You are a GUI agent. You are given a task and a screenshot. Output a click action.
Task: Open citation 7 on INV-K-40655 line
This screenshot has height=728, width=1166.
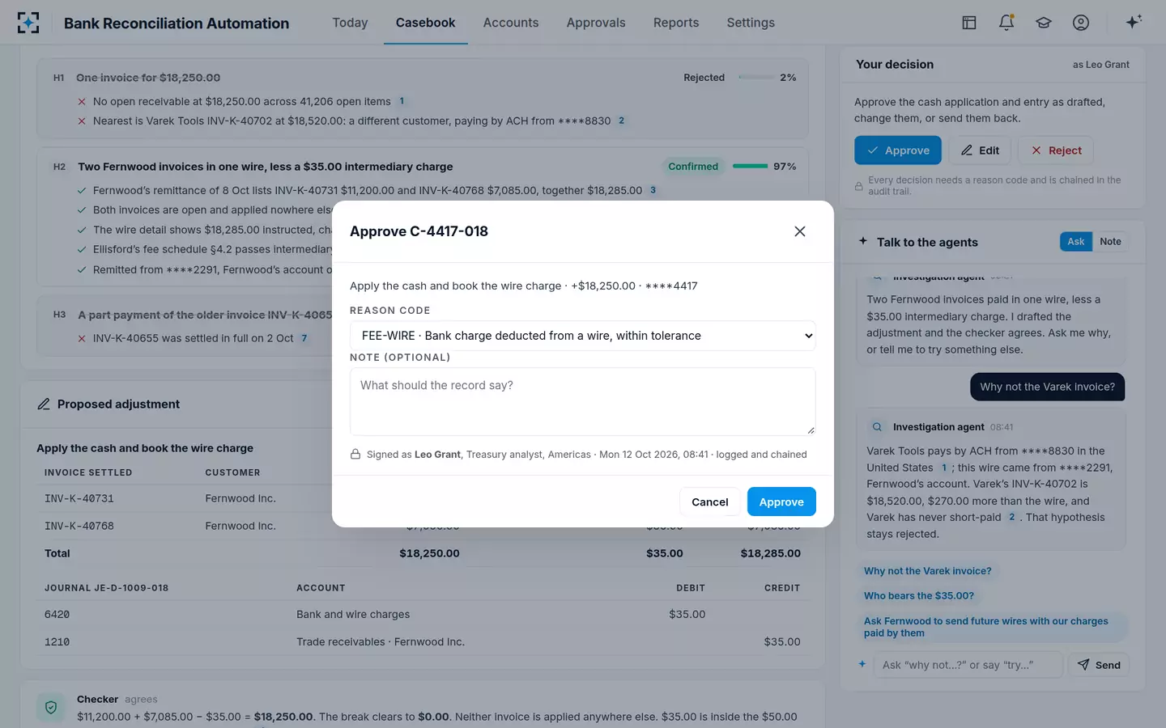click(304, 338)
